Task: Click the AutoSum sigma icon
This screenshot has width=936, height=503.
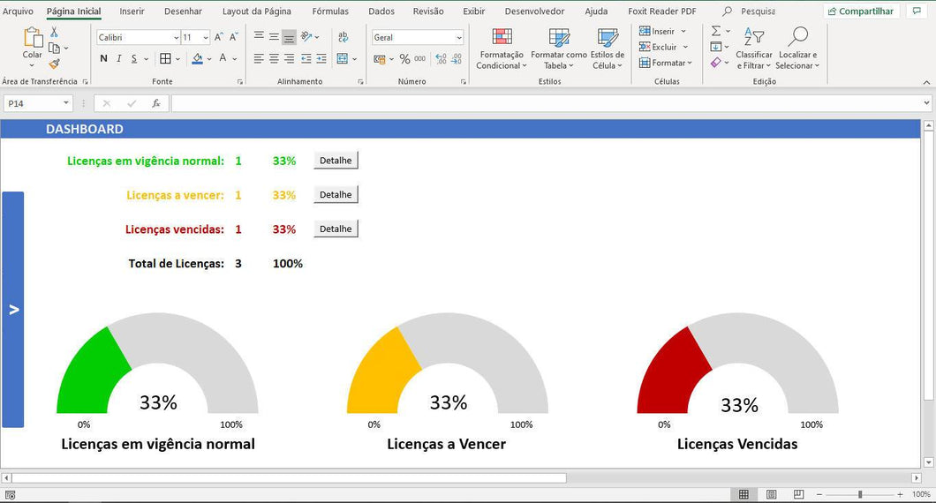Action: pyautogui.click(x=716, y=31)
